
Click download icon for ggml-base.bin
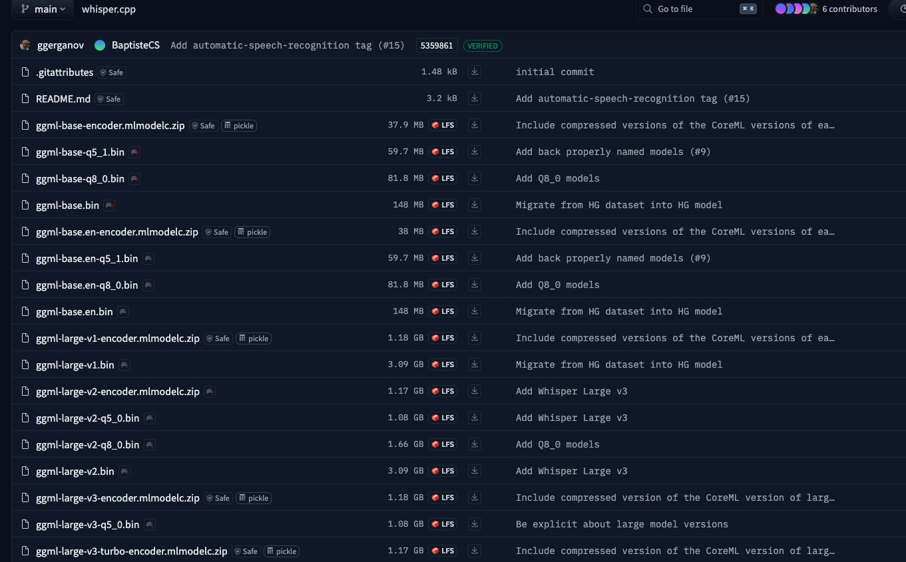[x=474, y=205]
